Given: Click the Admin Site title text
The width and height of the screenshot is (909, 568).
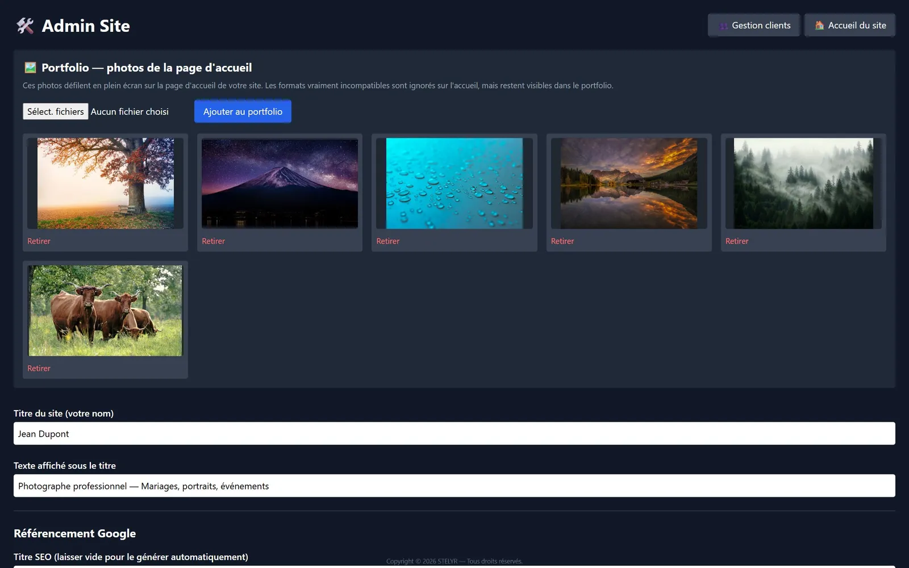Looking at the screenshot, I should 86,26.
